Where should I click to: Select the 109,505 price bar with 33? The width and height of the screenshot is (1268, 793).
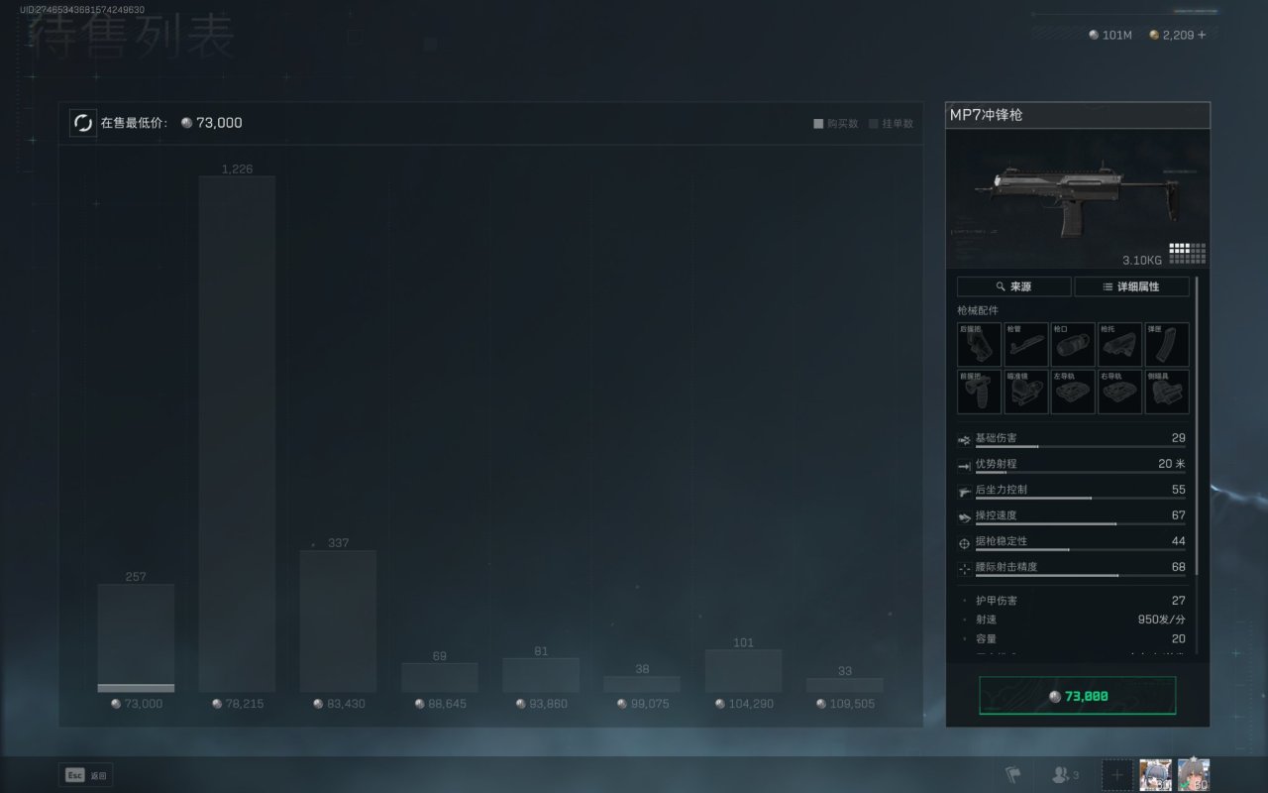click(x=844, y=685)
